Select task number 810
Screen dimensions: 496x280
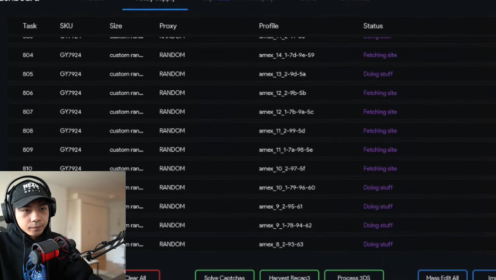tap(28, 168)
